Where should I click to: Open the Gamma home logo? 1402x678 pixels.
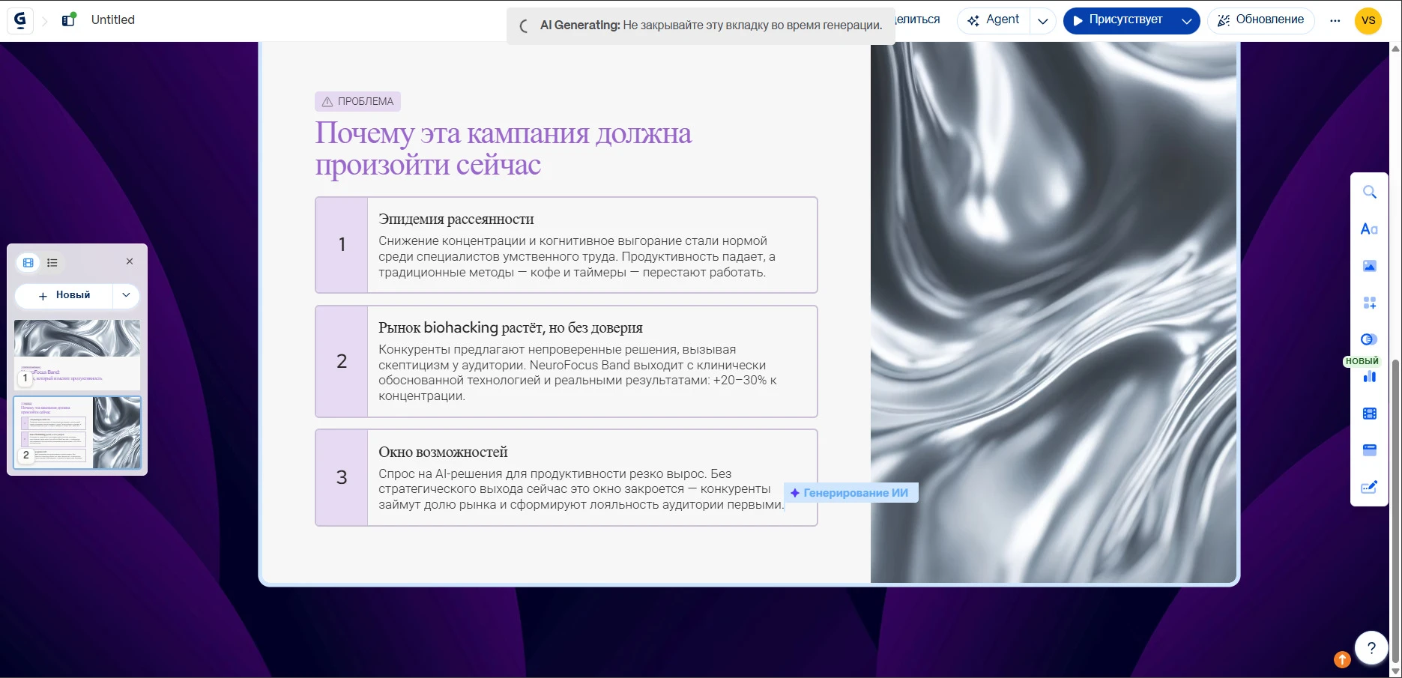tap(20, 20)
